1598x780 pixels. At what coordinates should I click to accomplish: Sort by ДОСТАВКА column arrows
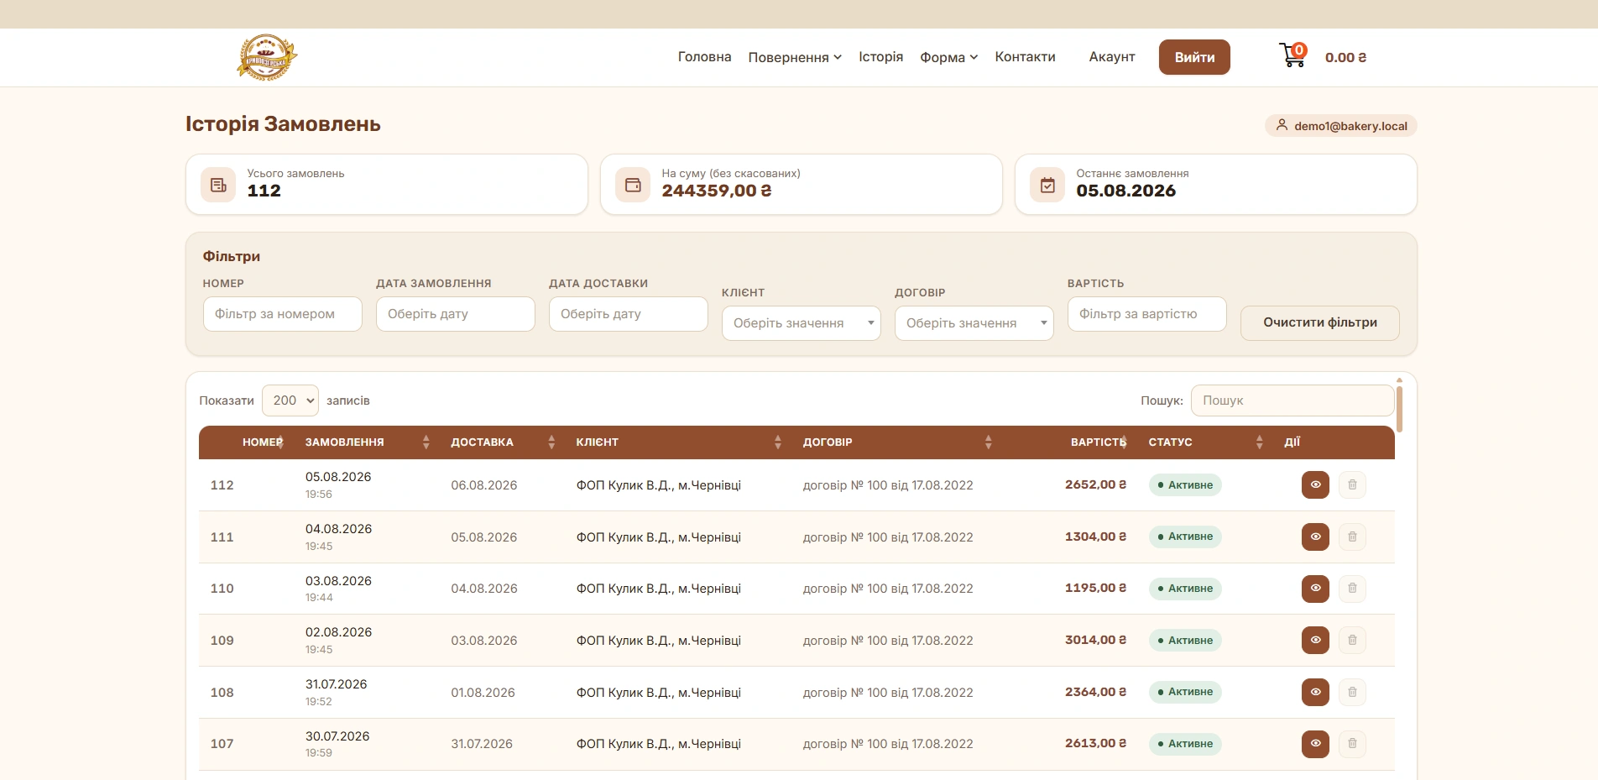tap(551, 442)
